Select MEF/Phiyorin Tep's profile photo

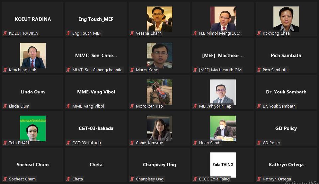pos(223,92)
